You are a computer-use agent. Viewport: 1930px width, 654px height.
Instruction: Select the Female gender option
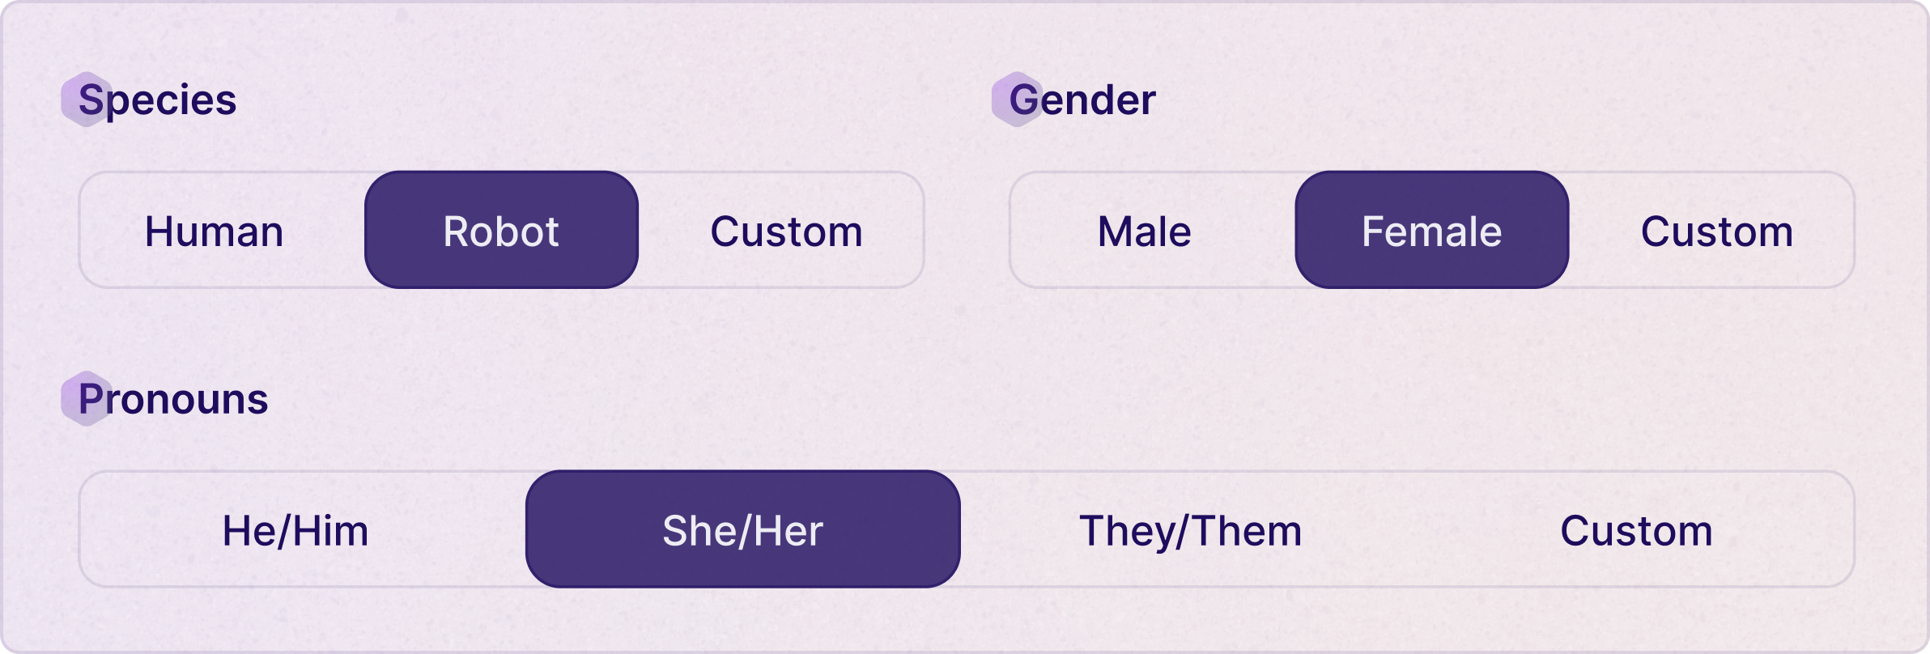click(x=1432, y=230)
